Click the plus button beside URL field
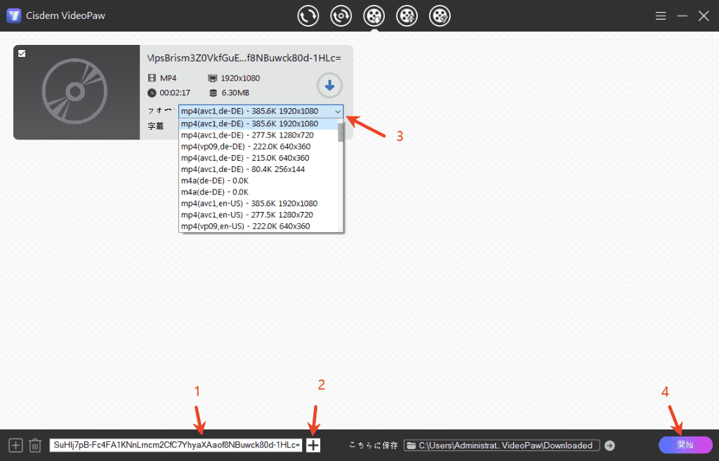 click(x=313, y=445)
